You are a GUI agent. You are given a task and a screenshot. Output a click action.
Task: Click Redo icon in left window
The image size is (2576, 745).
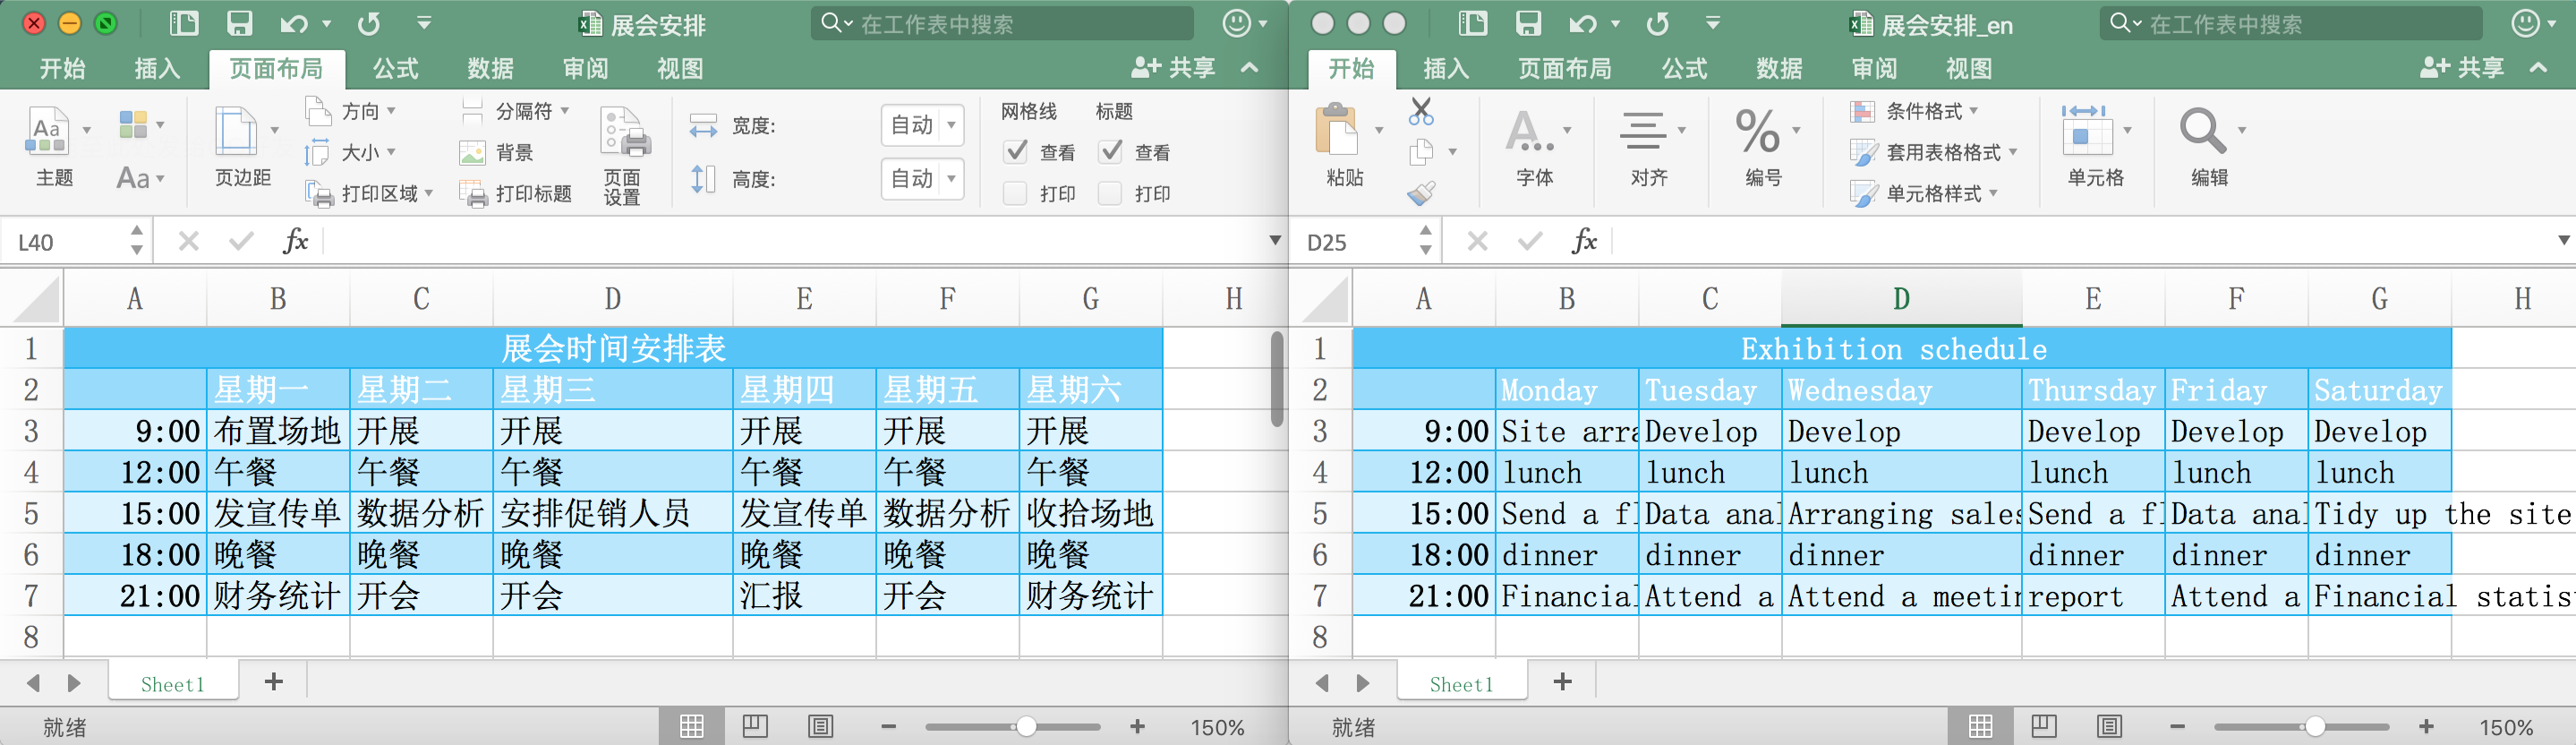[369, 23]
